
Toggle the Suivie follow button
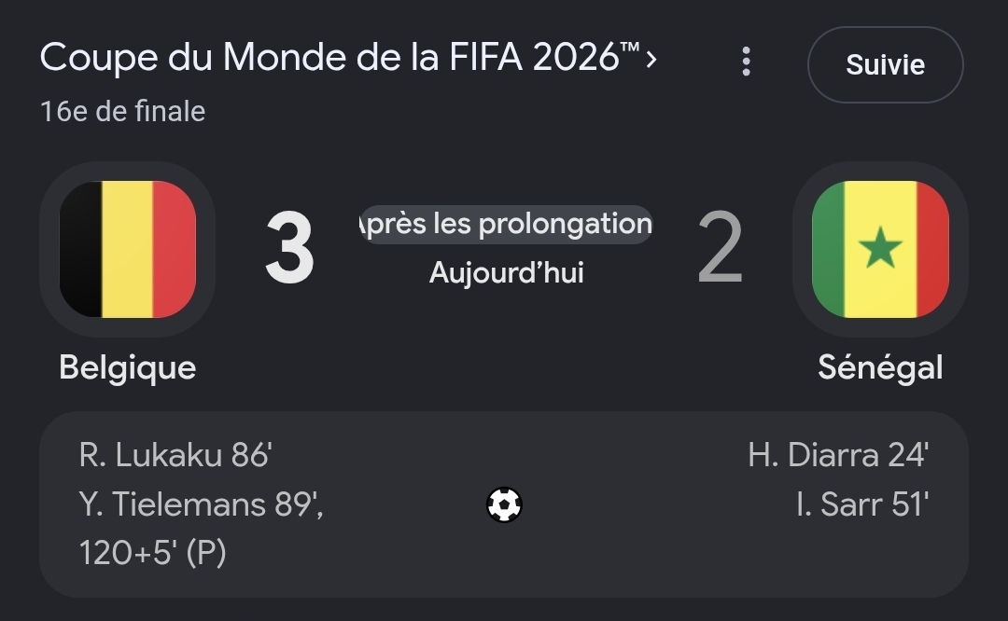pos(885,65)
